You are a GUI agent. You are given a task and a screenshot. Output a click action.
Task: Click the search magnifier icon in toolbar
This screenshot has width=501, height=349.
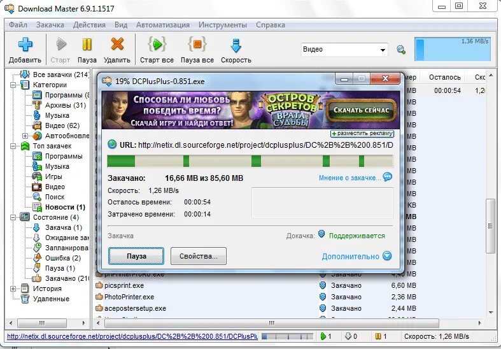[401, 50]
